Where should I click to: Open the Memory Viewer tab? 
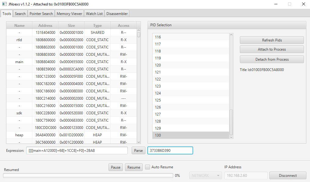pos(69,13)
